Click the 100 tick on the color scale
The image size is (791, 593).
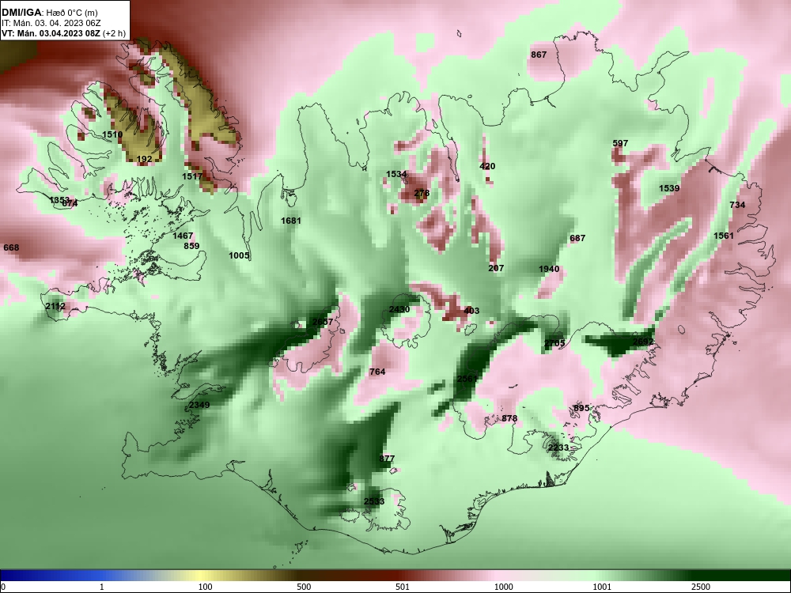206,587
